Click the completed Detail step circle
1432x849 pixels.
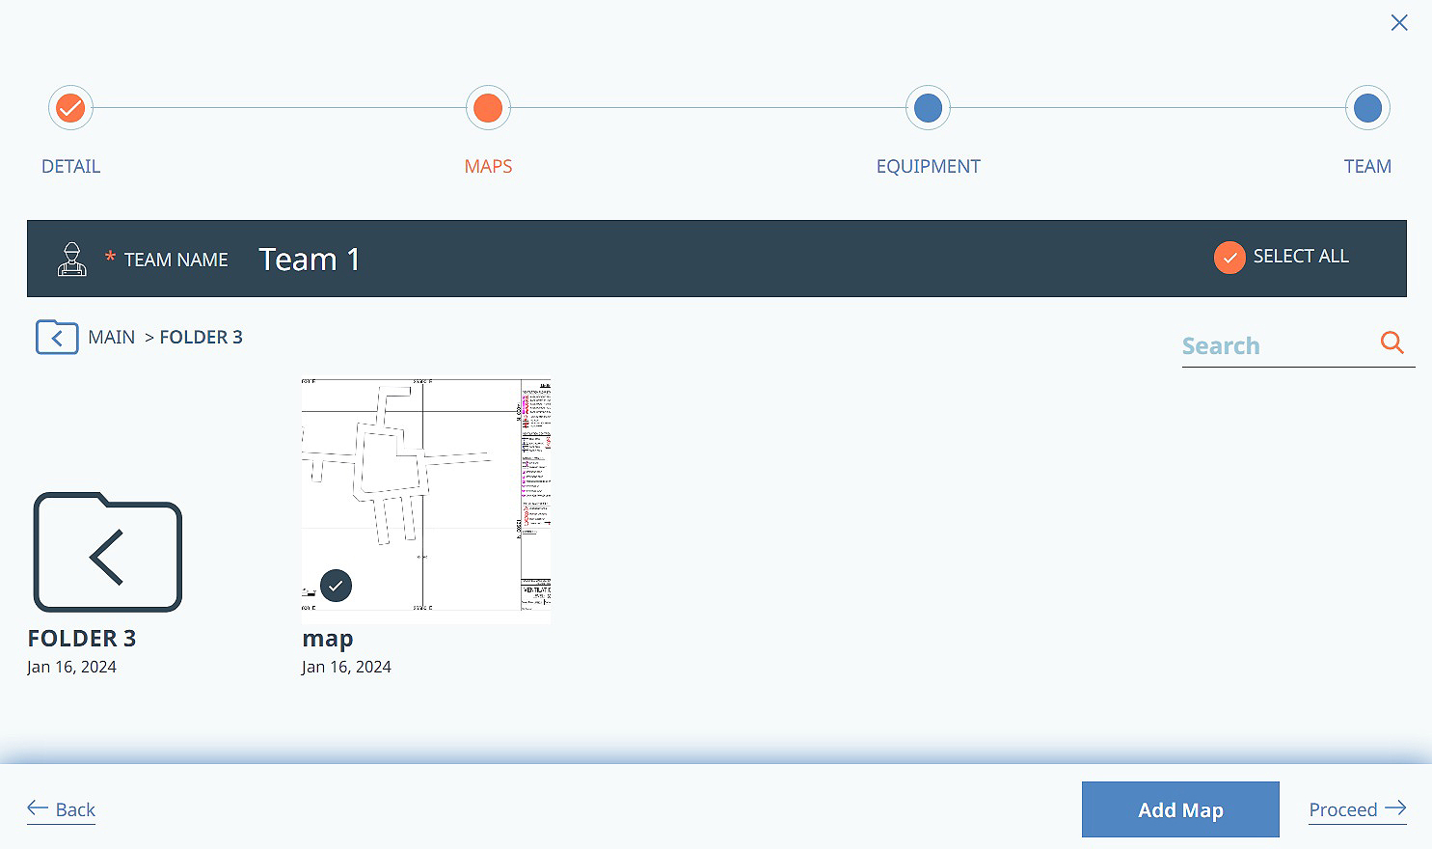(x=70, y=108)
